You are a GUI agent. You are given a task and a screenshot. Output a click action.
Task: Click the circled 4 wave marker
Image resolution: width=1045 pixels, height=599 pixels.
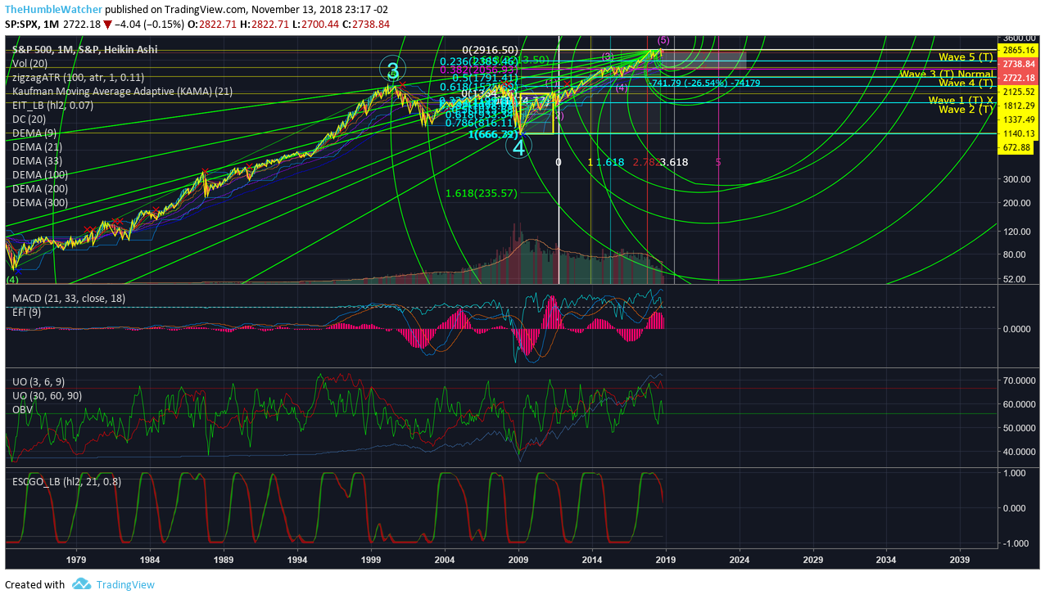coord(518,147)
